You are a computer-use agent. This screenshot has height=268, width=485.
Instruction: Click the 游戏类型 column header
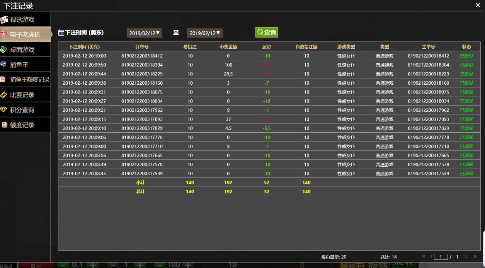click(346, 47)
